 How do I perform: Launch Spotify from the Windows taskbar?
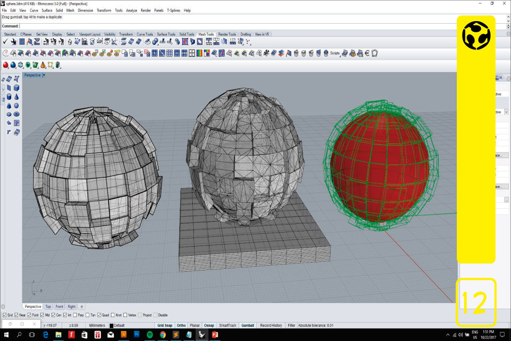pyautogui.click(x=150, y=335)
